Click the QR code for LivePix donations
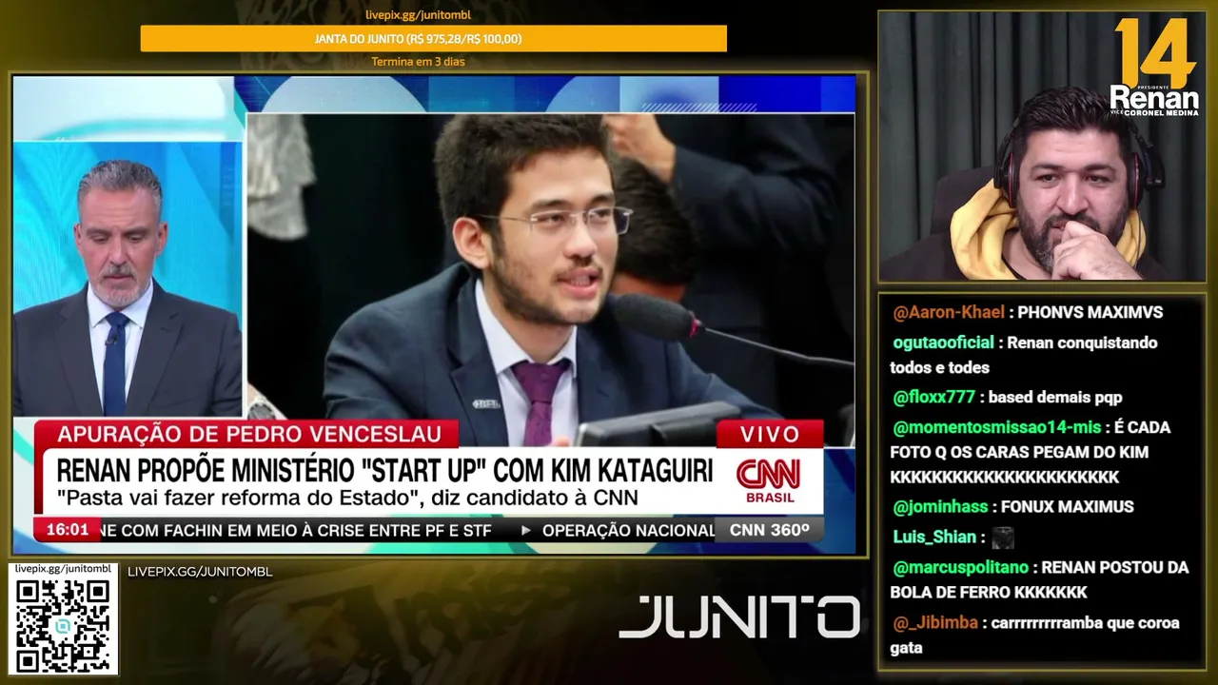This screenshot has width=1218, height=685. pyautogui.click(x=63, y=625)
